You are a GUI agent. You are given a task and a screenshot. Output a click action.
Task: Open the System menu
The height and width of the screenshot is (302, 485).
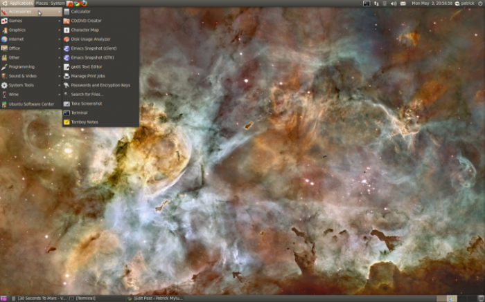[58, 3]
